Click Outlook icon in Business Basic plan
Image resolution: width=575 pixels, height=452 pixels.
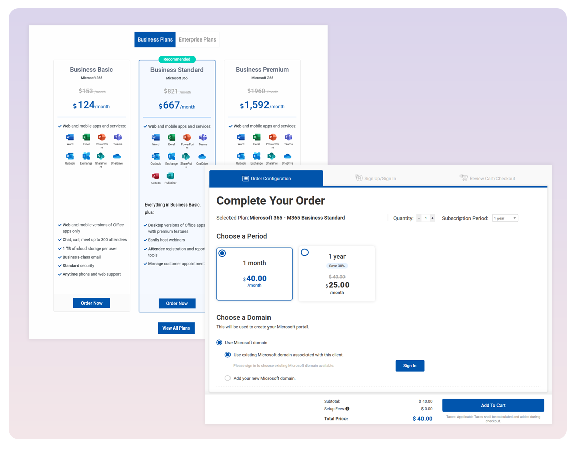[70, 156]
